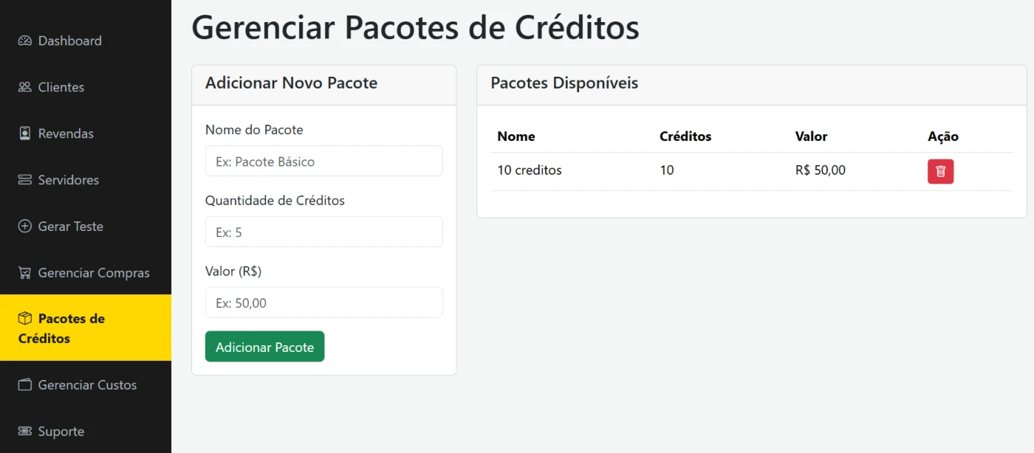Click the Clientes people icon
Screen dimensions: 1034x453
[25, 87]
